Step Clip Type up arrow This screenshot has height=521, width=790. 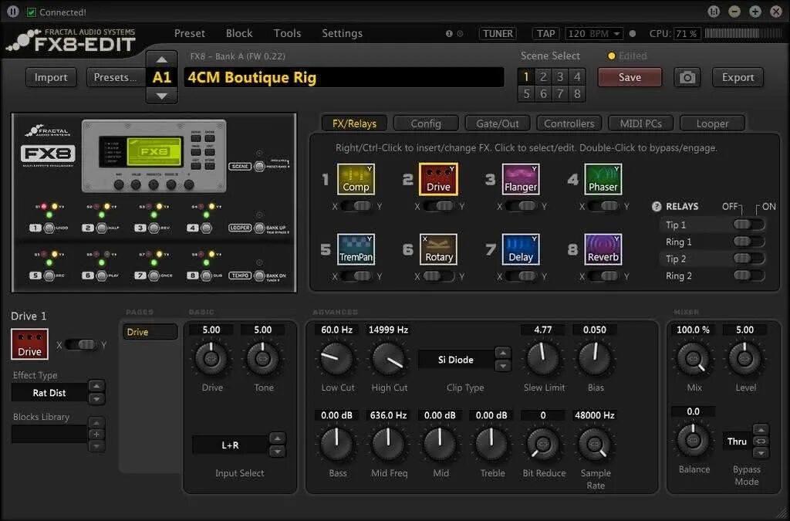click(x=502, y=354)
